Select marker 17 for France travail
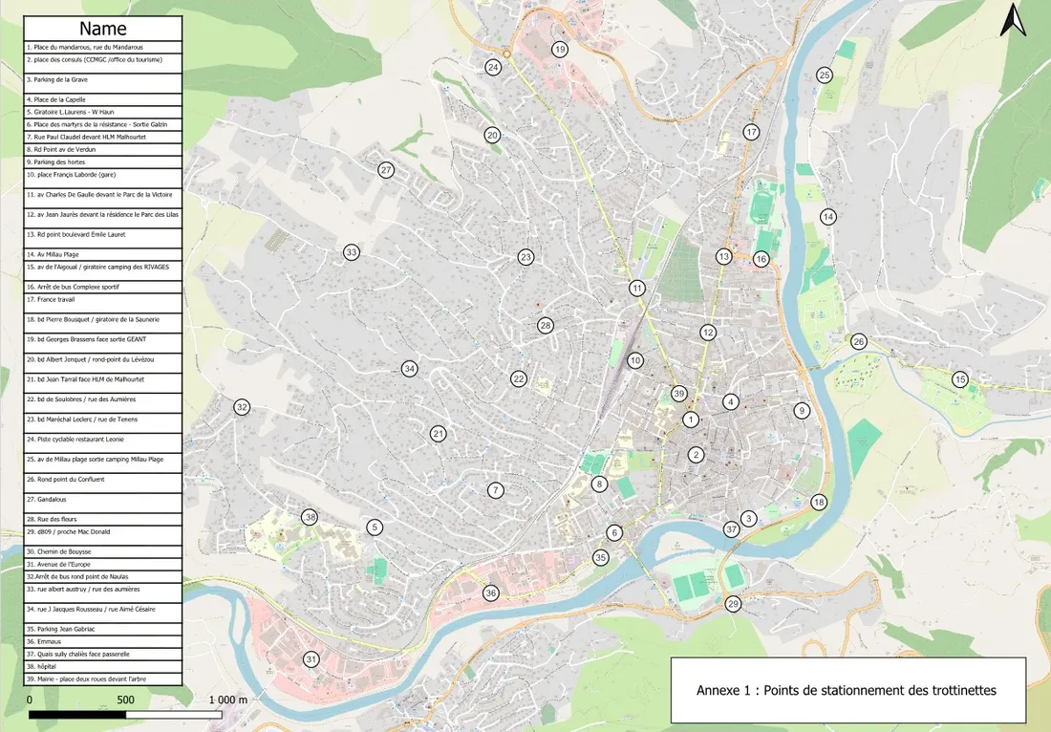This screenshot has width=1051, height=732. (x=751, y=132)
